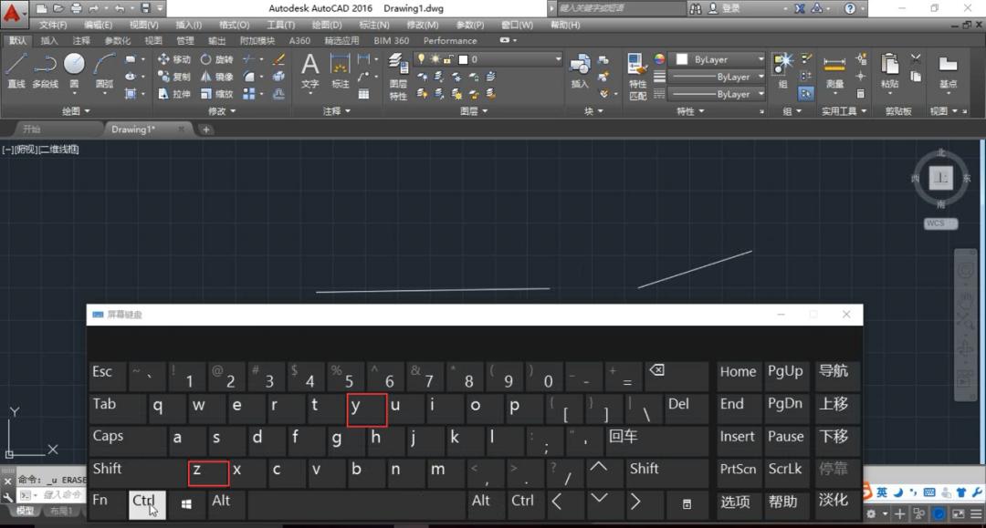Image resolution: width=986 pixels, height=528 pixels.
Task: Switch to the 注释 ribbon tab
Action: tap(81, 40)
